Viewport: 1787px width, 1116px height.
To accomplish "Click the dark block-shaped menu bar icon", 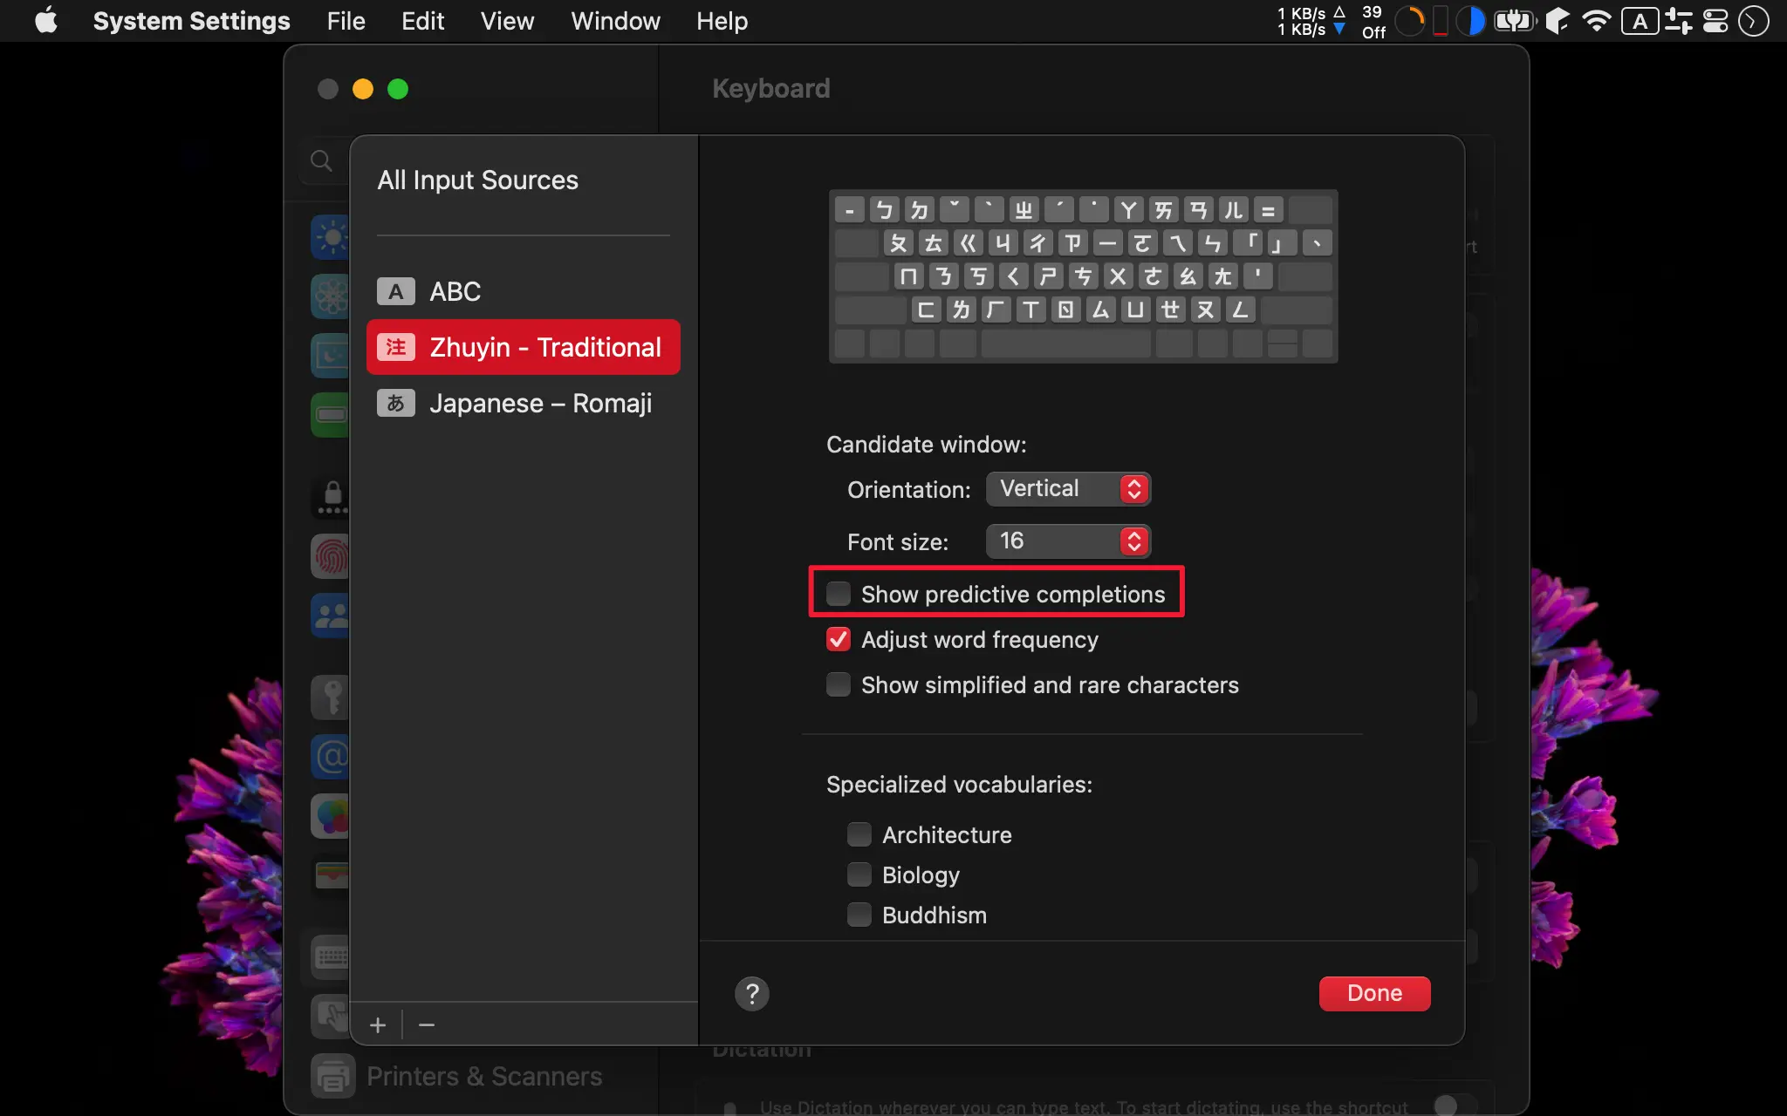I will pyautogui.click(x=1558, y=21).
